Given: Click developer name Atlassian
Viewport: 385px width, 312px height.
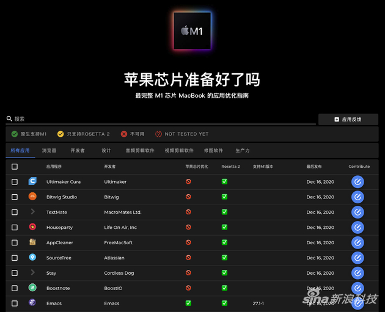Looking at the screenshot, I should [x=114, y=258].
